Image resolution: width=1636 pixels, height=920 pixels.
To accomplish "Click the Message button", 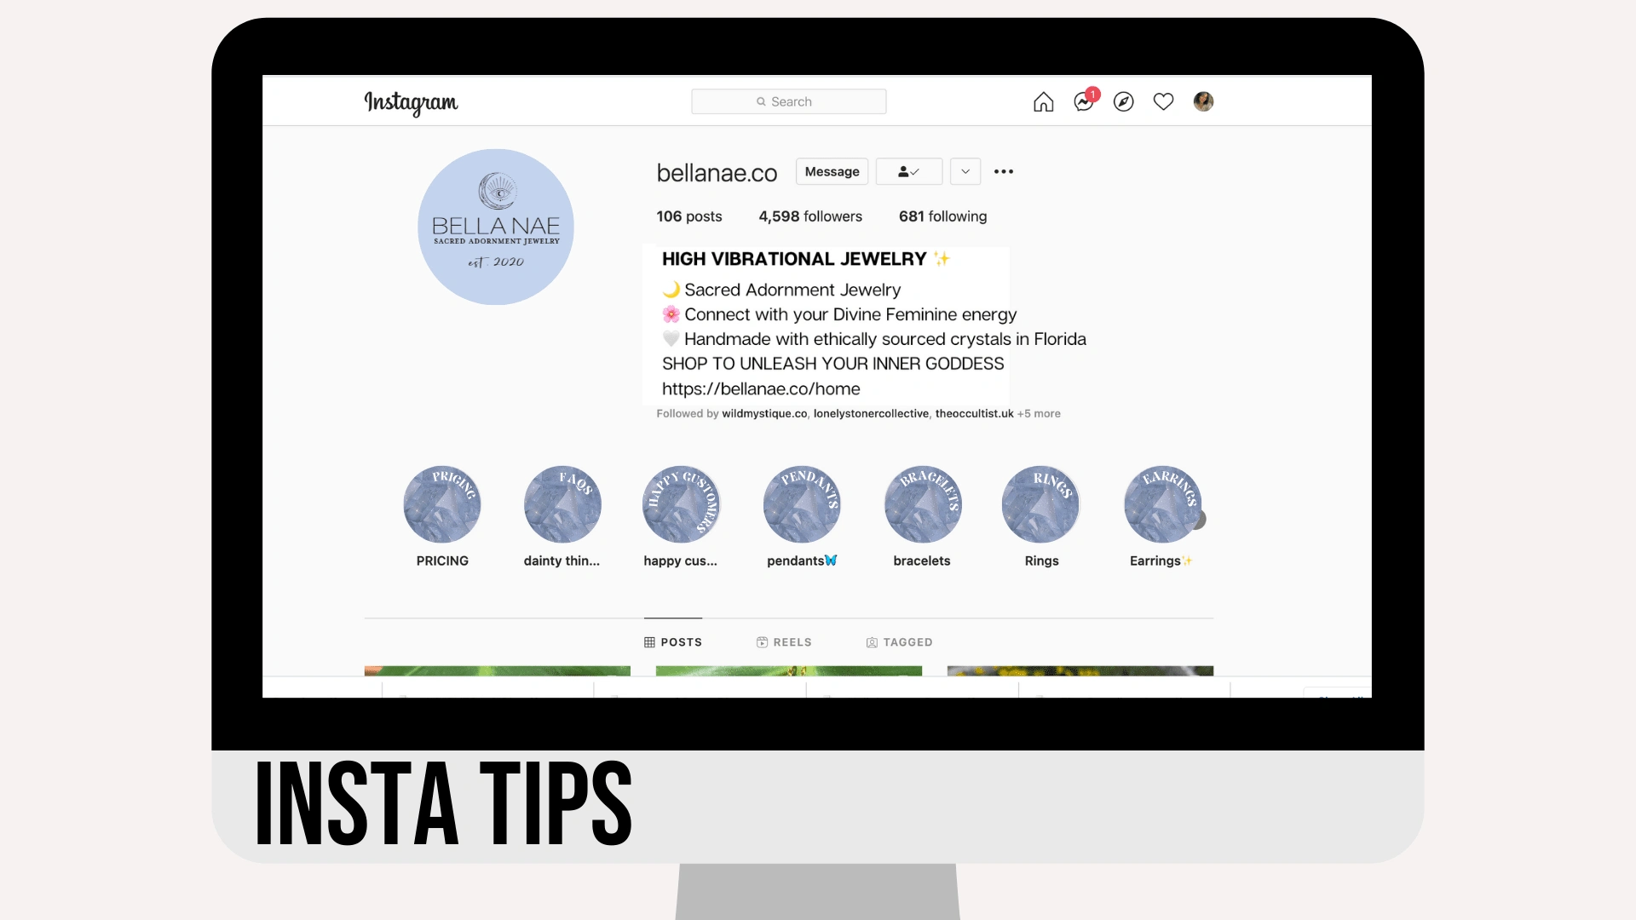I will pyautogui.click(x=832, y=170).
